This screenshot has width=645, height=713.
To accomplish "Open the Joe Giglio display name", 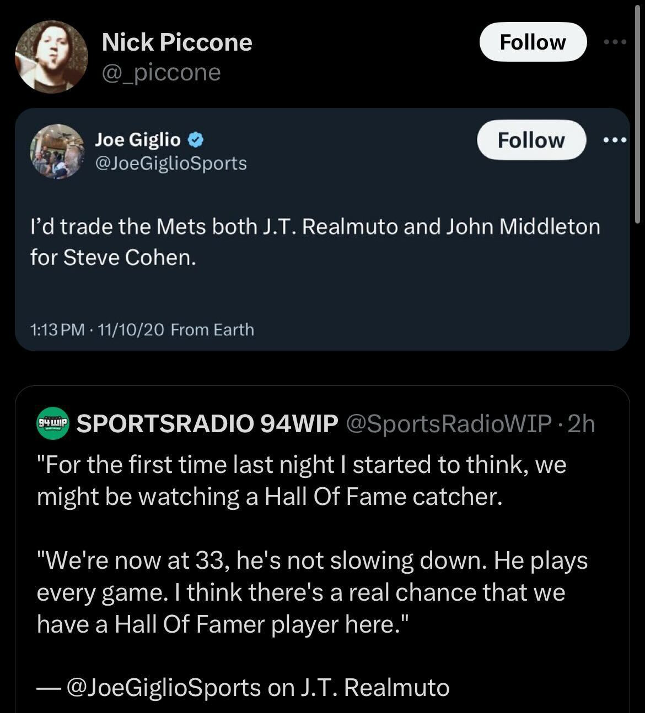I will (x=138, y=140).
